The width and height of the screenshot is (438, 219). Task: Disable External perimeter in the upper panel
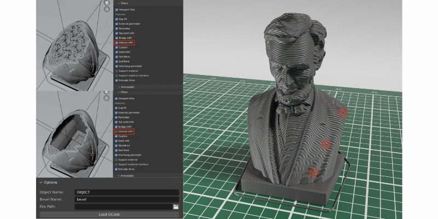click(117, 24)
